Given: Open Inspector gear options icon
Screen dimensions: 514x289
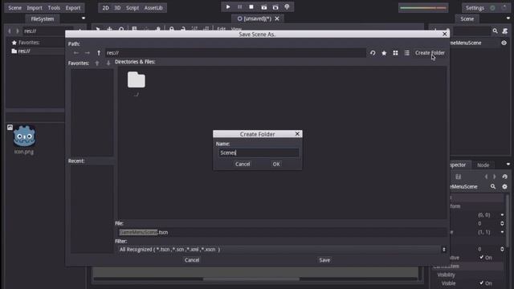Looking at the screenshot, I should (504, 186).
